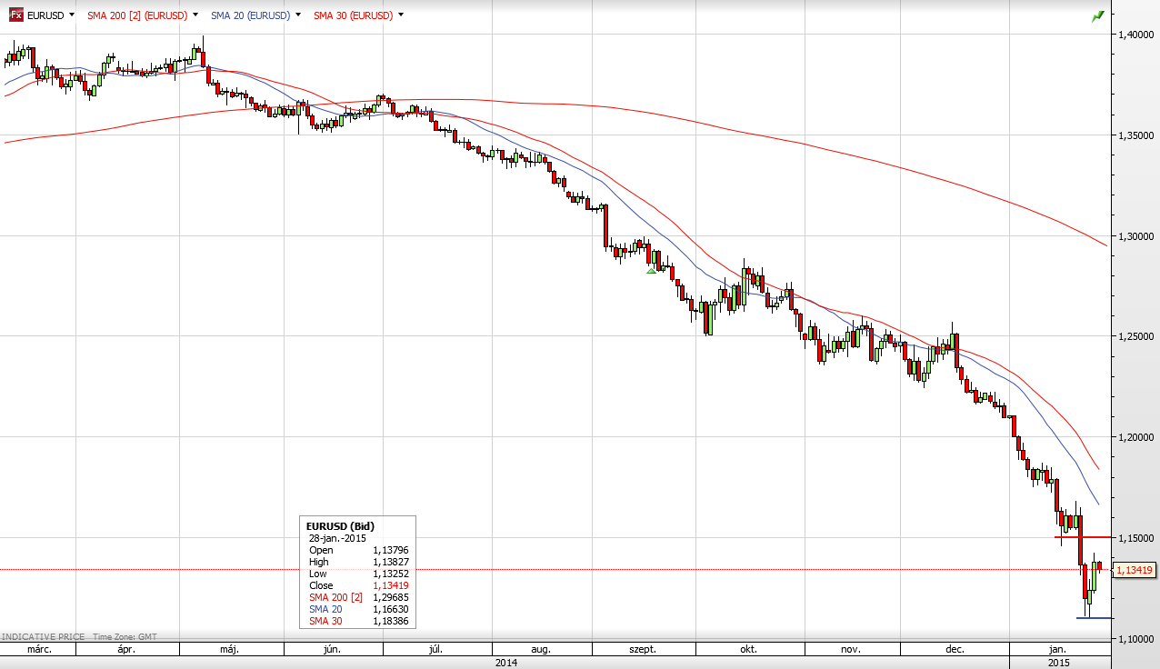Click the High value 1,13827
1160x669 pixels.
390,562
